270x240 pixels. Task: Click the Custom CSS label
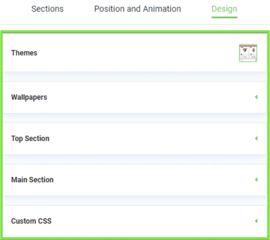(x=31, y=221)
